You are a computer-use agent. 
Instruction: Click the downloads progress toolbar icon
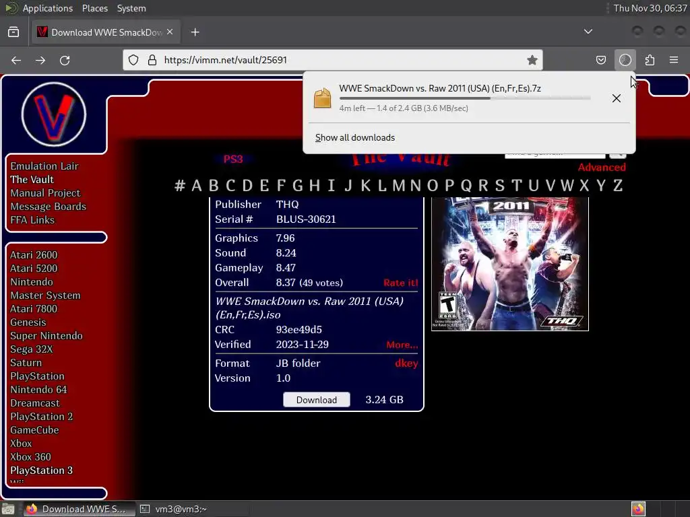coord(625,60)
